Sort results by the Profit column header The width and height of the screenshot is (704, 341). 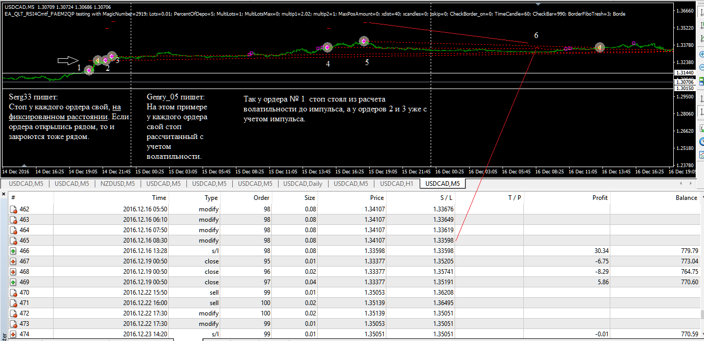(x=567, y=198)
